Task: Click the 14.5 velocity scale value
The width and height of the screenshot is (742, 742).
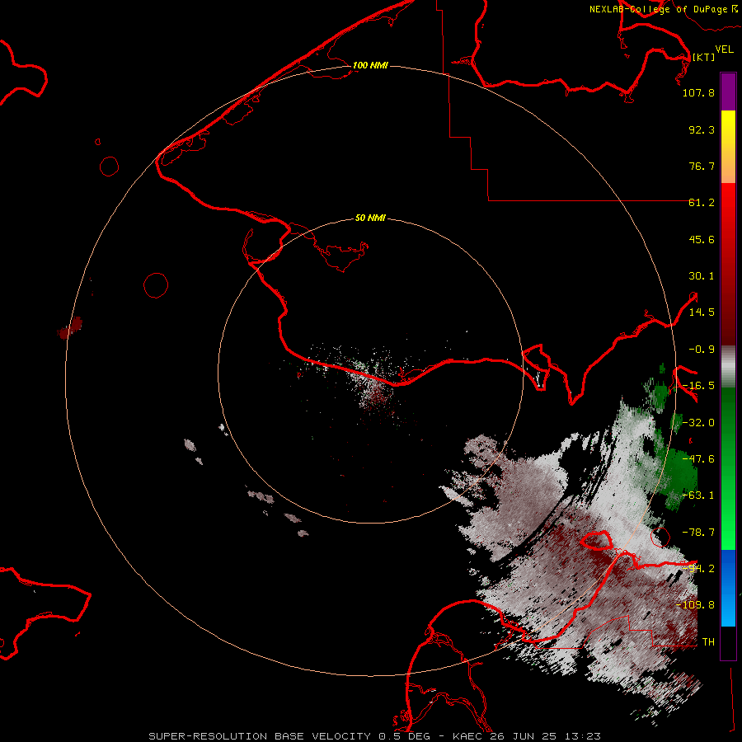Action: point(702,312)
